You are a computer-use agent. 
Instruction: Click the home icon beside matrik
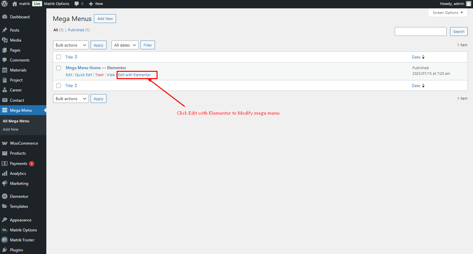pyautogui.click(x=15, y=4)
